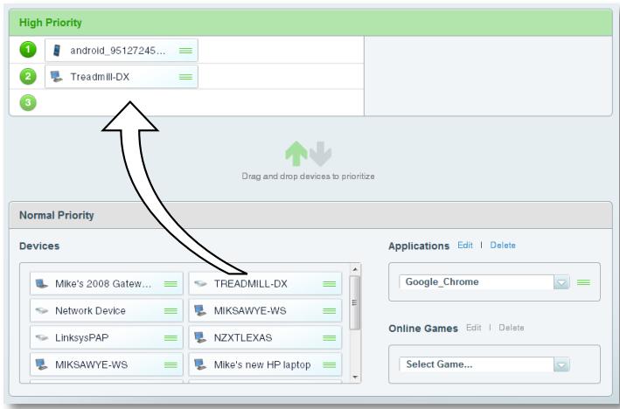Click the Devices heading

39,246
